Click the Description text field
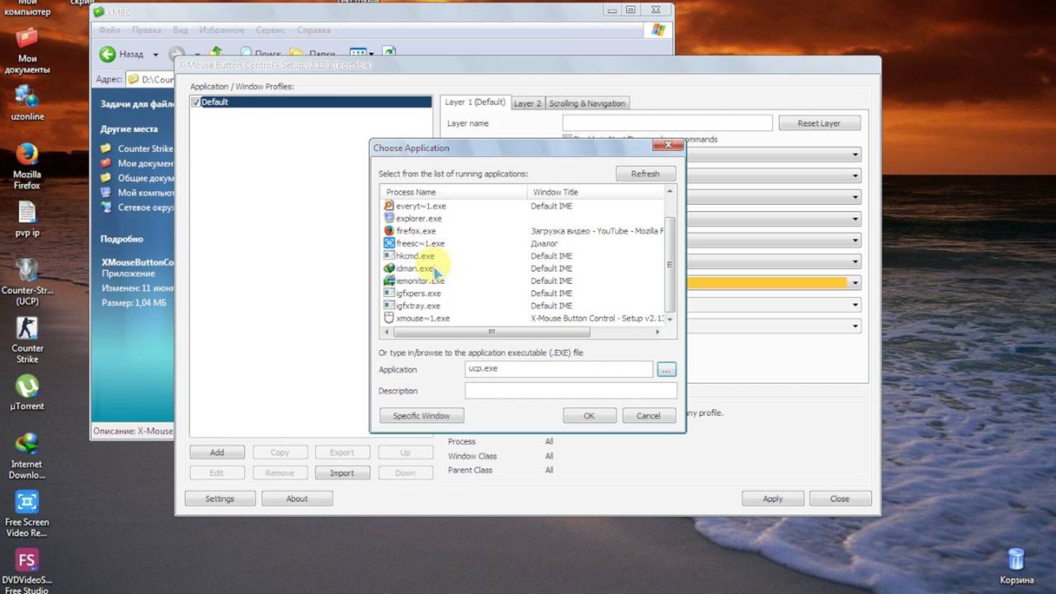This screenshot has width=1056, height=594. [571, 391]
